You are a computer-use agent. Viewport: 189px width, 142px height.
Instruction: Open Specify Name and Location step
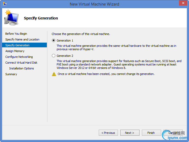[x=22, y=39]
